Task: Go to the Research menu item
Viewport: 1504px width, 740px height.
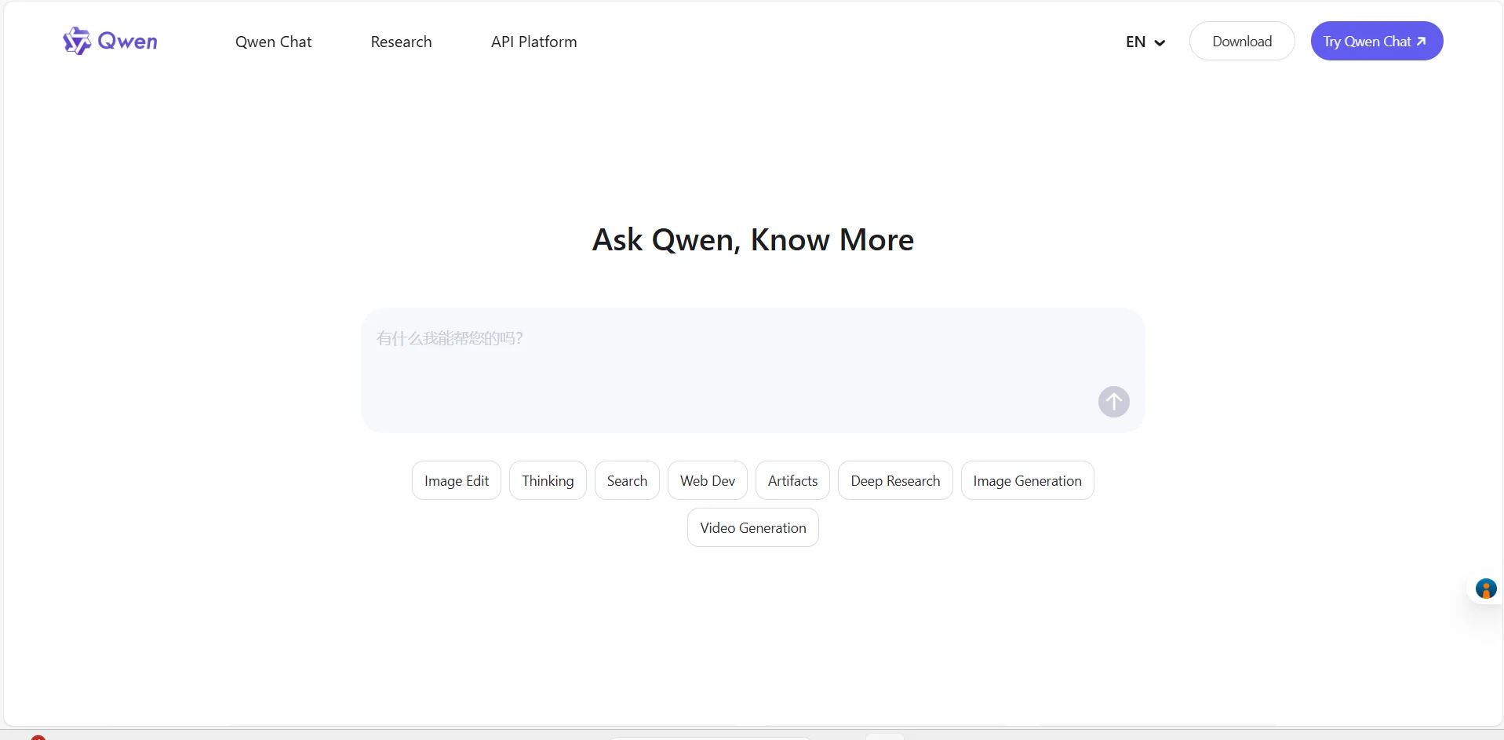Action: click(401, 42)
